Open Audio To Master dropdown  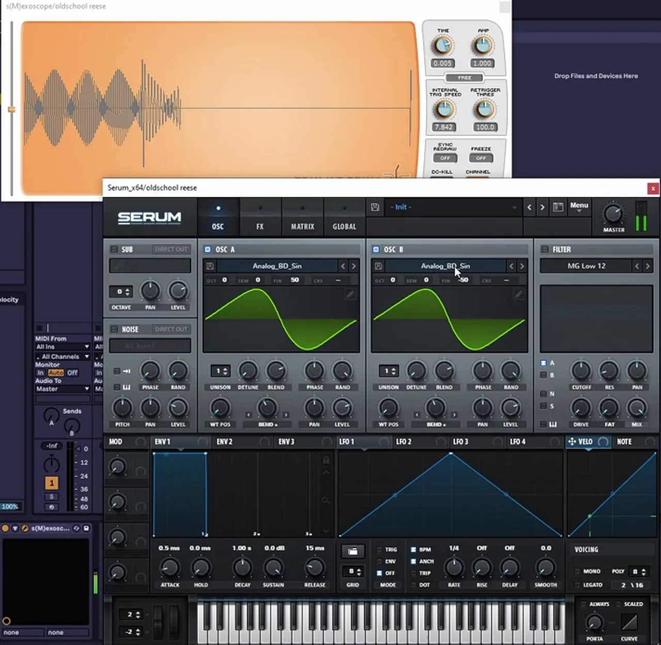[62, 389]
